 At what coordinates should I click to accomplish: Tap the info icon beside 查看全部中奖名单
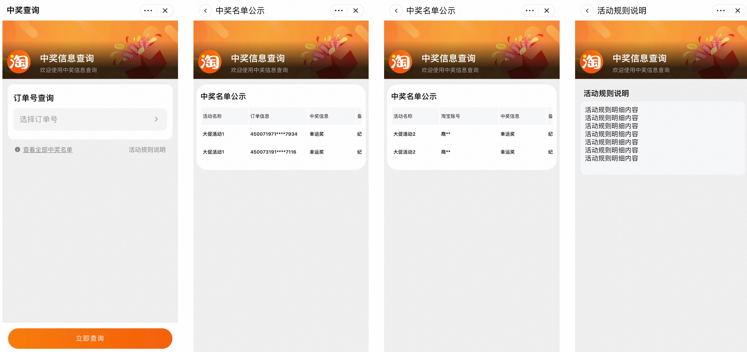click(x=17, y=149)
